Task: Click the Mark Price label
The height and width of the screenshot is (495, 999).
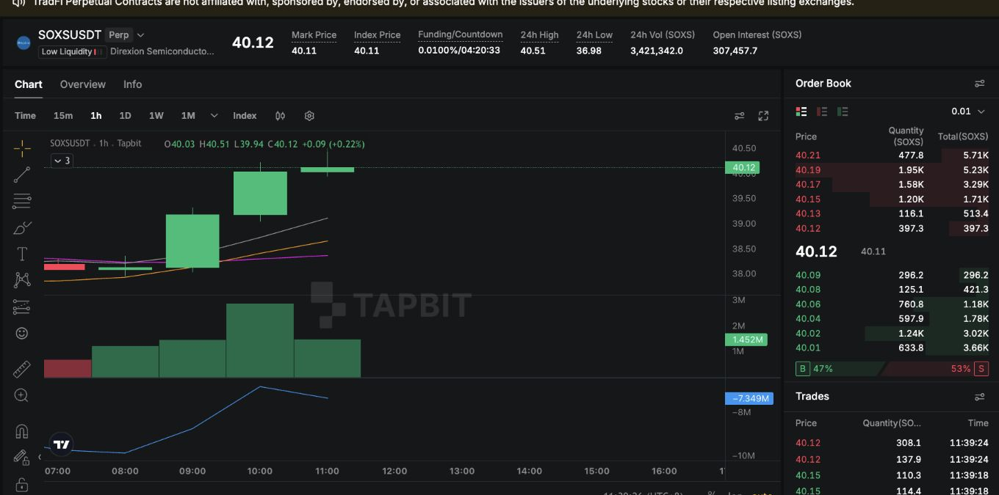Action: [314, 34]
